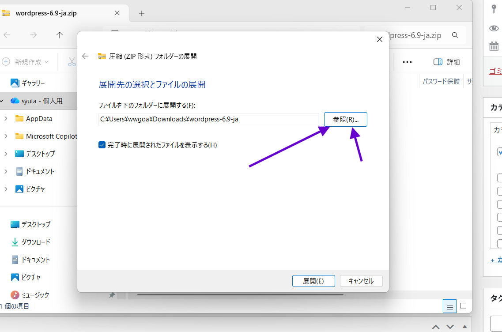Open the three-dot more options menu

[x=407, y=62]
